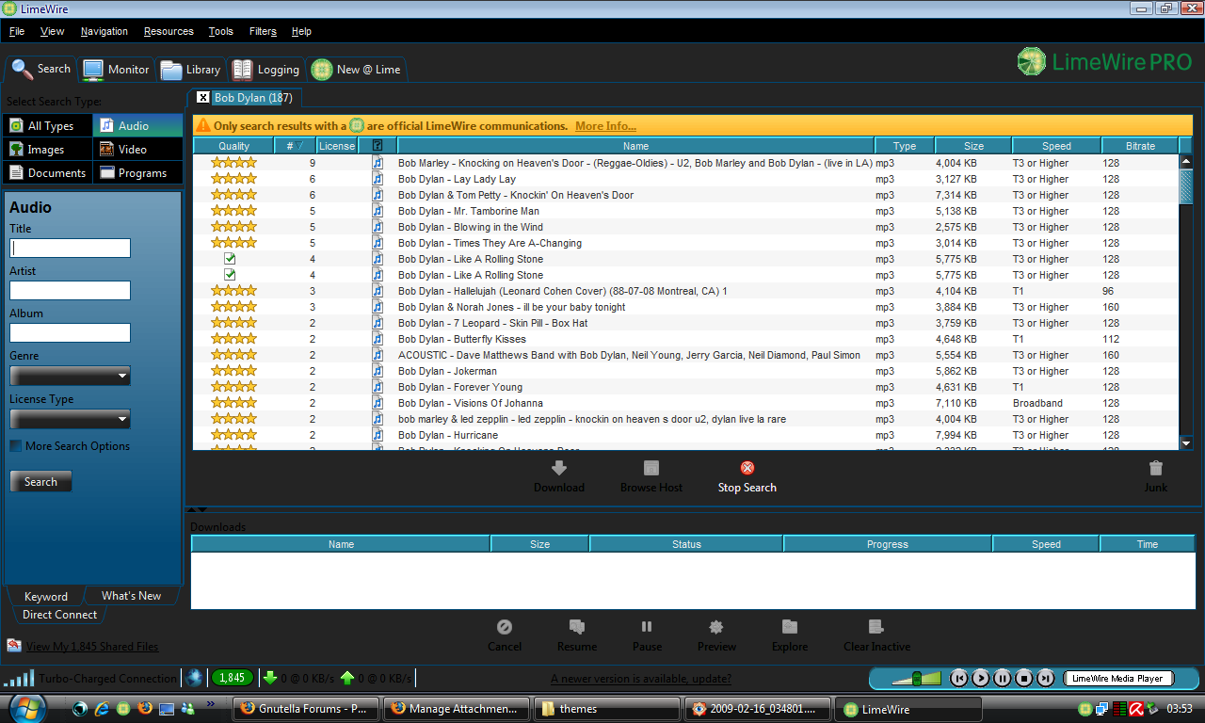Click the audio file icon for Lay Lady Lay
Screen dimensions: 1205x723
(378, 179)
